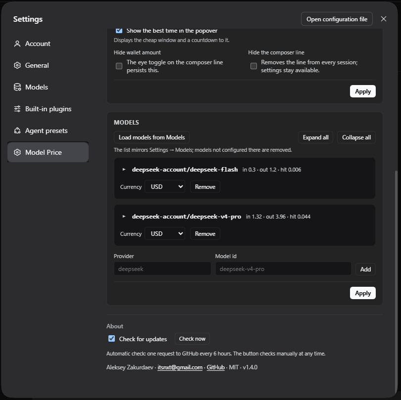401x400 pixels.
Task: Enable Hide the composer line checkbox
Action: tap(253, 66)
